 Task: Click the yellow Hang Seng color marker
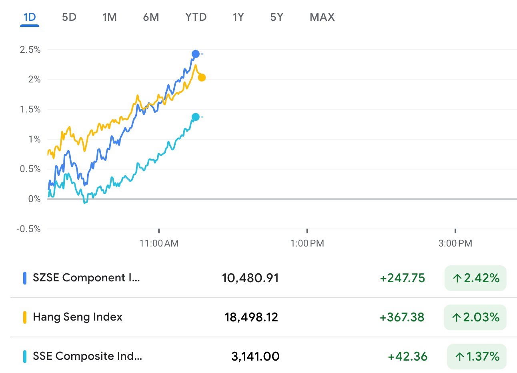25,317
